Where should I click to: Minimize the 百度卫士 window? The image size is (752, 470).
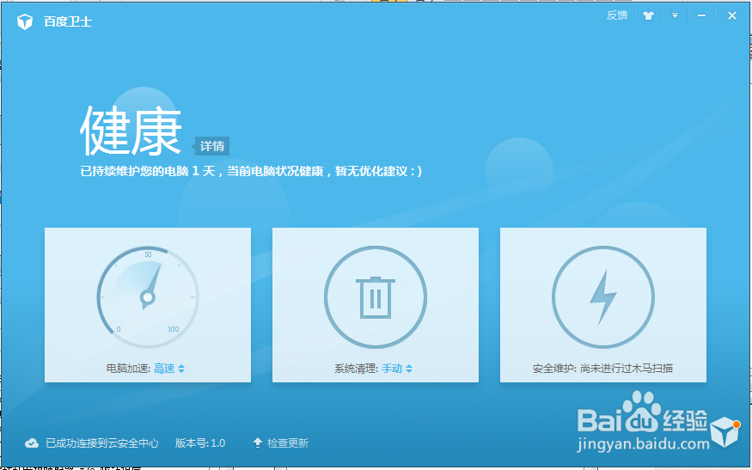701,15
